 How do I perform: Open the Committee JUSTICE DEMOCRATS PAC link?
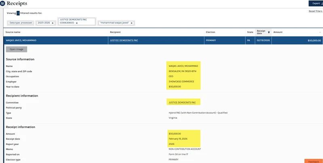(182, 103)
